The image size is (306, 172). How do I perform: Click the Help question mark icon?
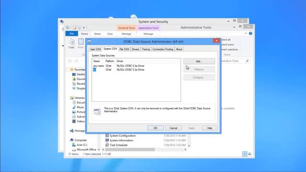click(x=251, y=33)
